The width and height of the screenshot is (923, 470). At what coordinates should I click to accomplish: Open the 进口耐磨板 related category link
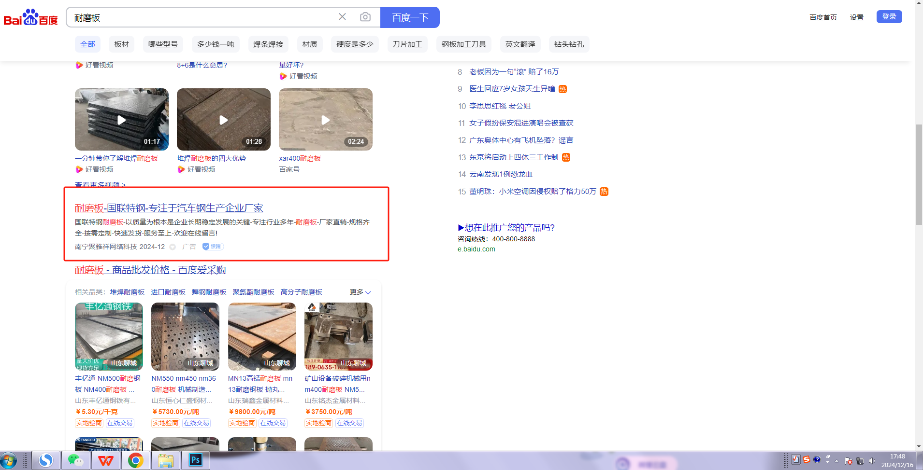168,292
